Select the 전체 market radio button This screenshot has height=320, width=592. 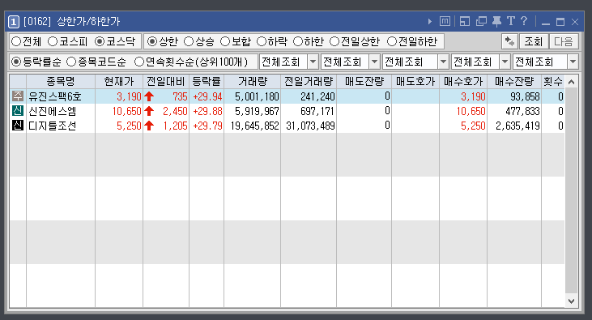[x=16, y=41]
